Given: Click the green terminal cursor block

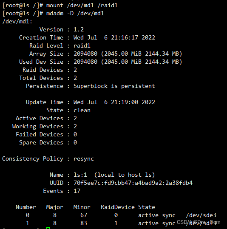Looking at the screenshot, I should [x=48, y=228].
